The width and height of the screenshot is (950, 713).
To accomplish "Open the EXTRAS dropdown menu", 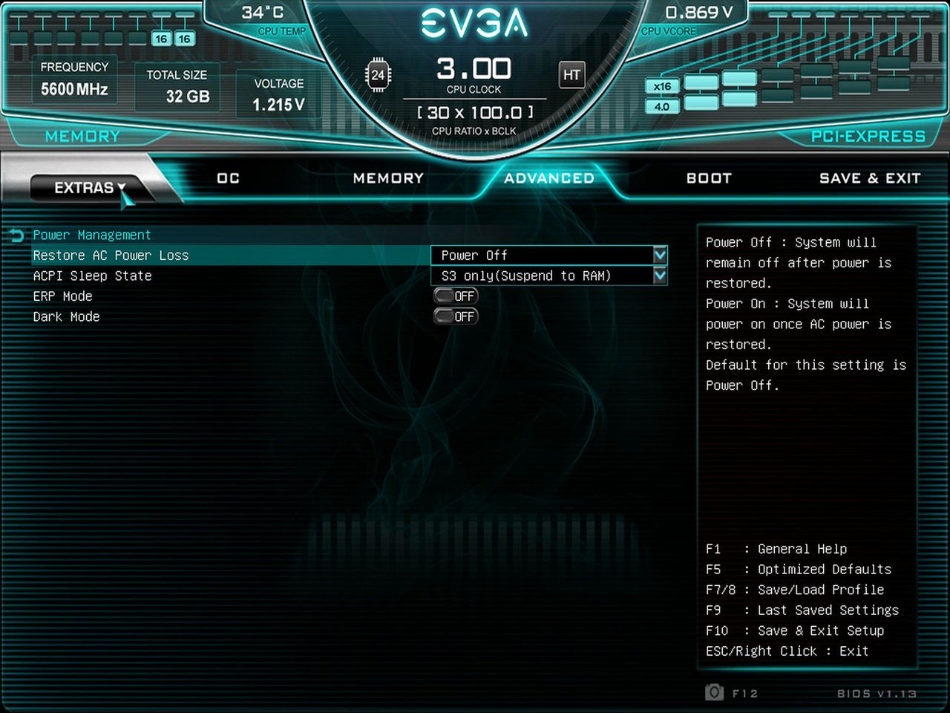I will 89,187.
